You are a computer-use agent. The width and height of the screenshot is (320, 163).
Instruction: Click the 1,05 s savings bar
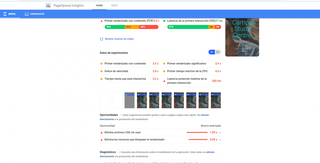point(197,133)
